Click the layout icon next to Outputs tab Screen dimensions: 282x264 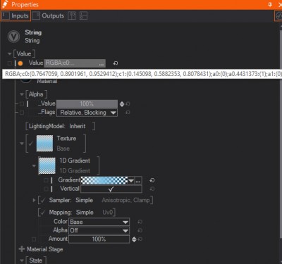[x=72, y=15]
